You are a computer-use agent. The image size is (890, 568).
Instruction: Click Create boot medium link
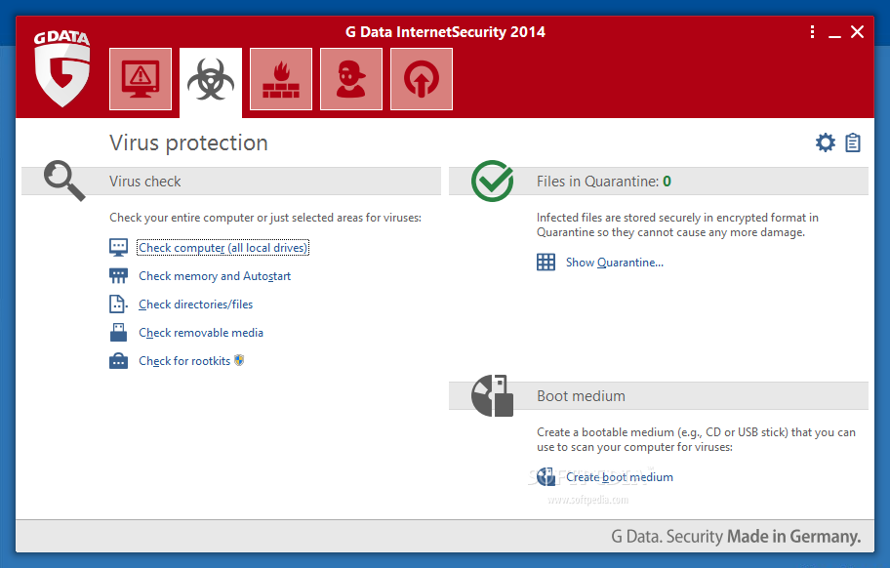[620, 477]
